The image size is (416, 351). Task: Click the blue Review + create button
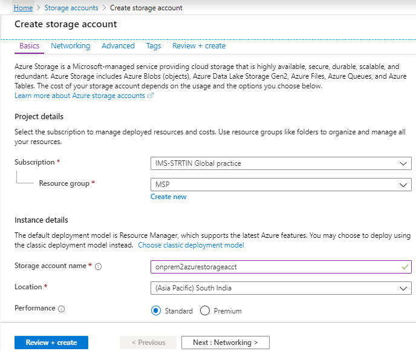51,343
